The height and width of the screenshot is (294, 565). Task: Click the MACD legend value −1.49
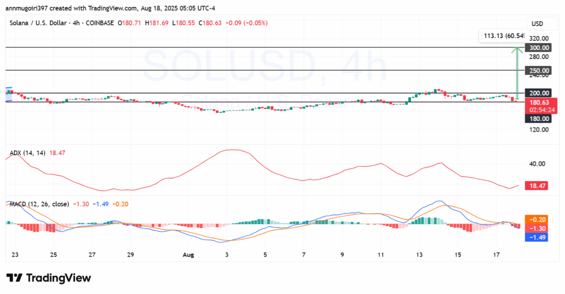coord(100,204)
